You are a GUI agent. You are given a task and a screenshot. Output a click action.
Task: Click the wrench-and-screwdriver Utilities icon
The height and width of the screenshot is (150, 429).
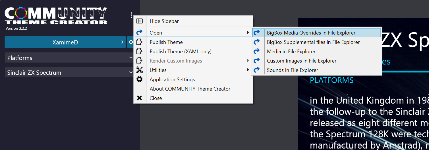(139, 70)
